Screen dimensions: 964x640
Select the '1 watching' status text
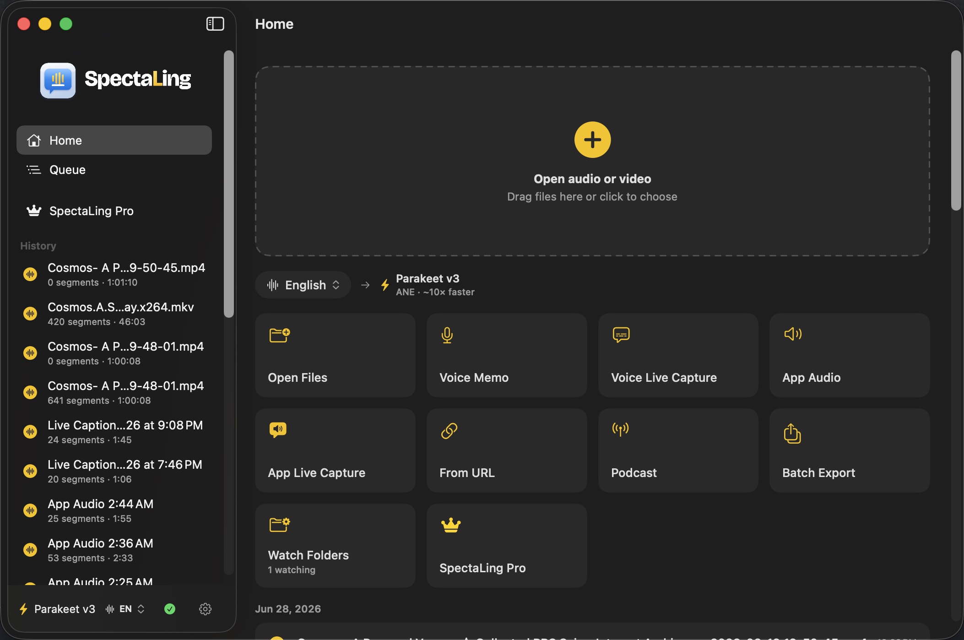[x=292, y=569]
